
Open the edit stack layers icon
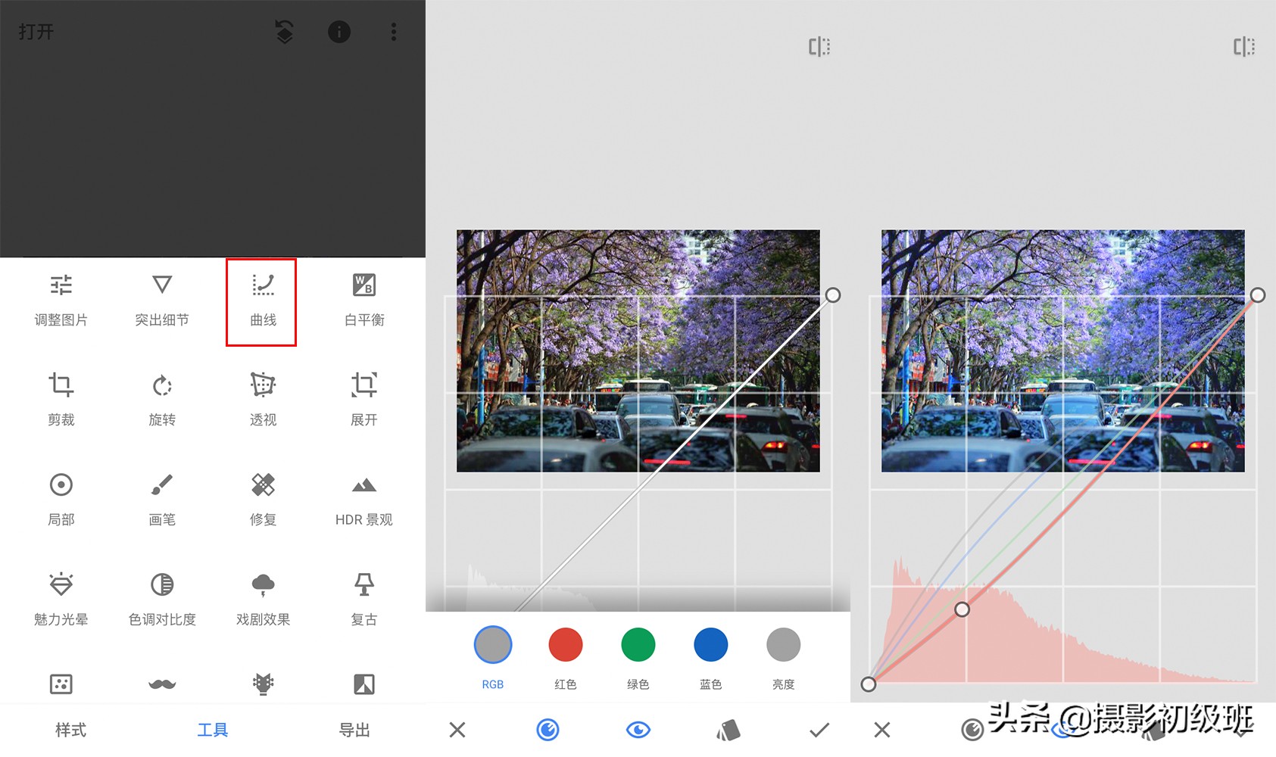tap(284, 32)
